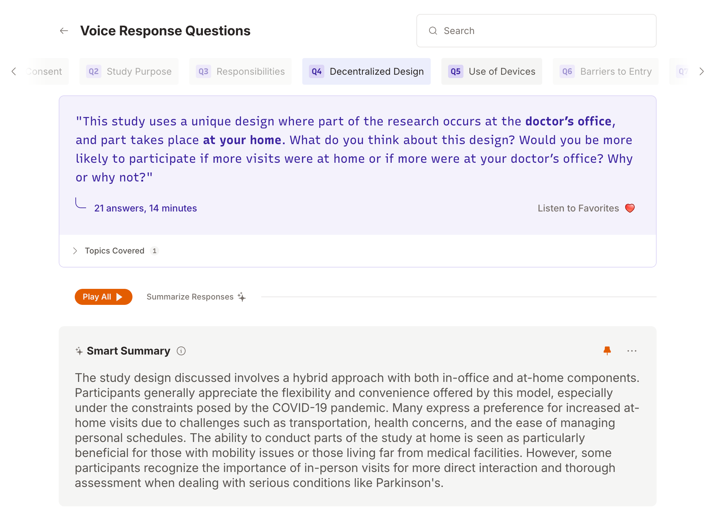717x522 pixels.
Task: Click the sparkle icon next to Summarize Responses
Action: click(242, 297)
